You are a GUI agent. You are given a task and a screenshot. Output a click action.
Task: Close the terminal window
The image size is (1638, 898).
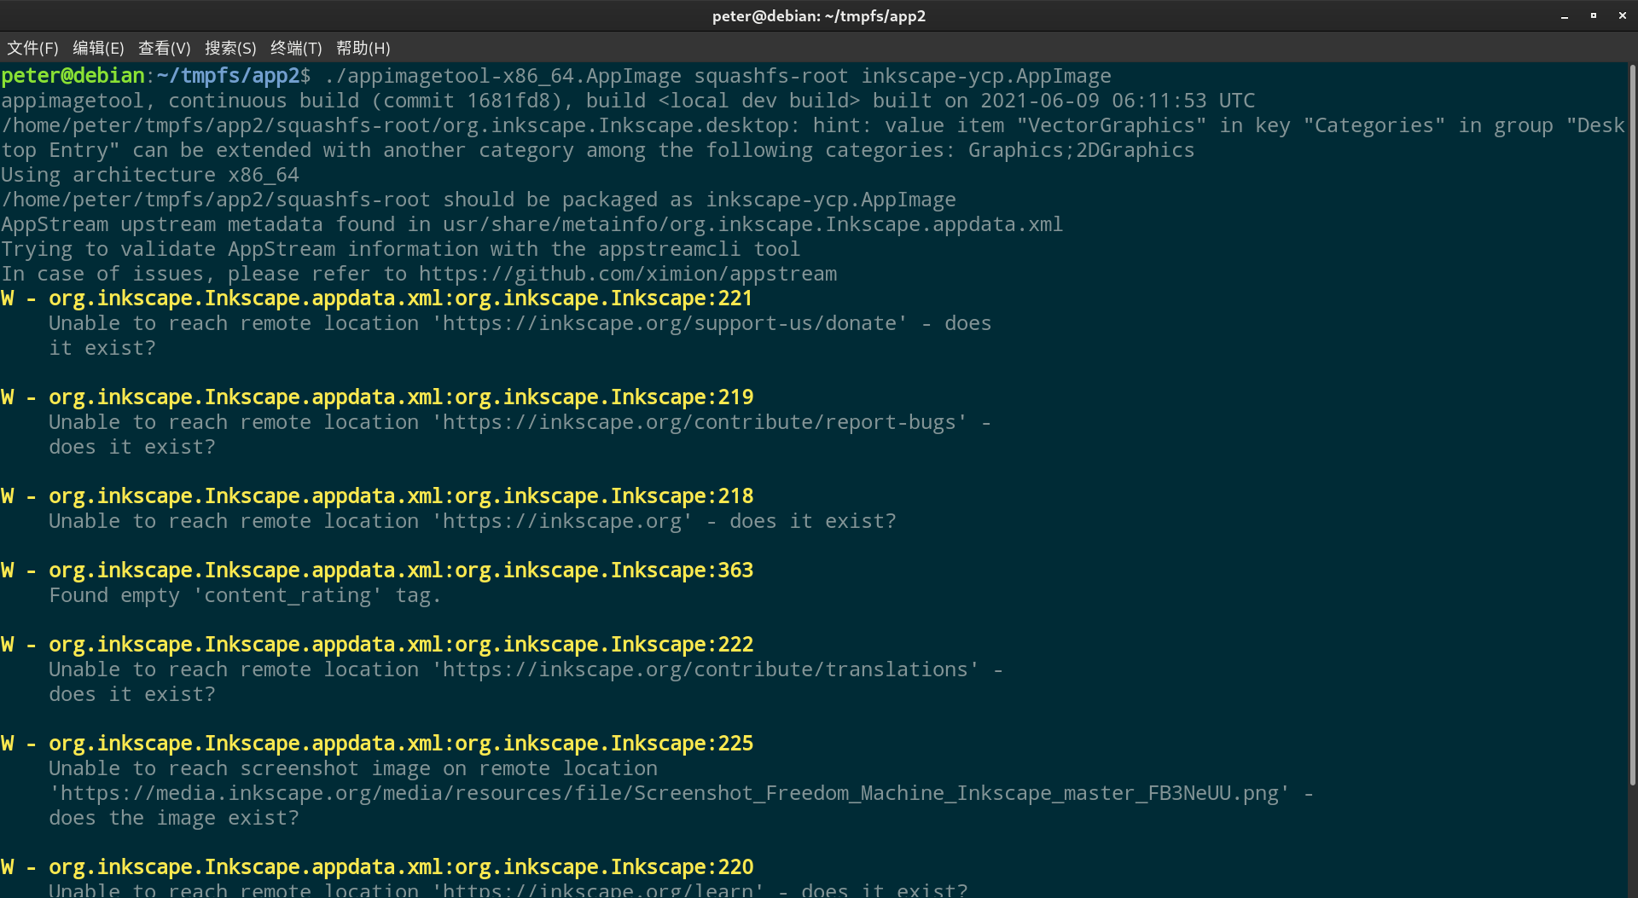point(1623,16)
